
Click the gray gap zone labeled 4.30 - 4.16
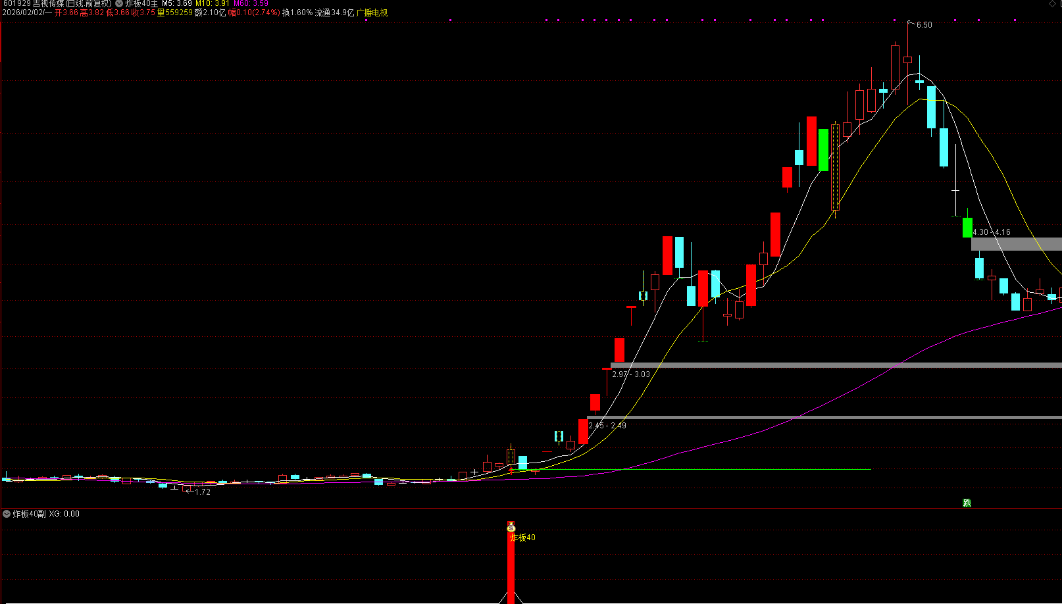[x=1016, y=244]
